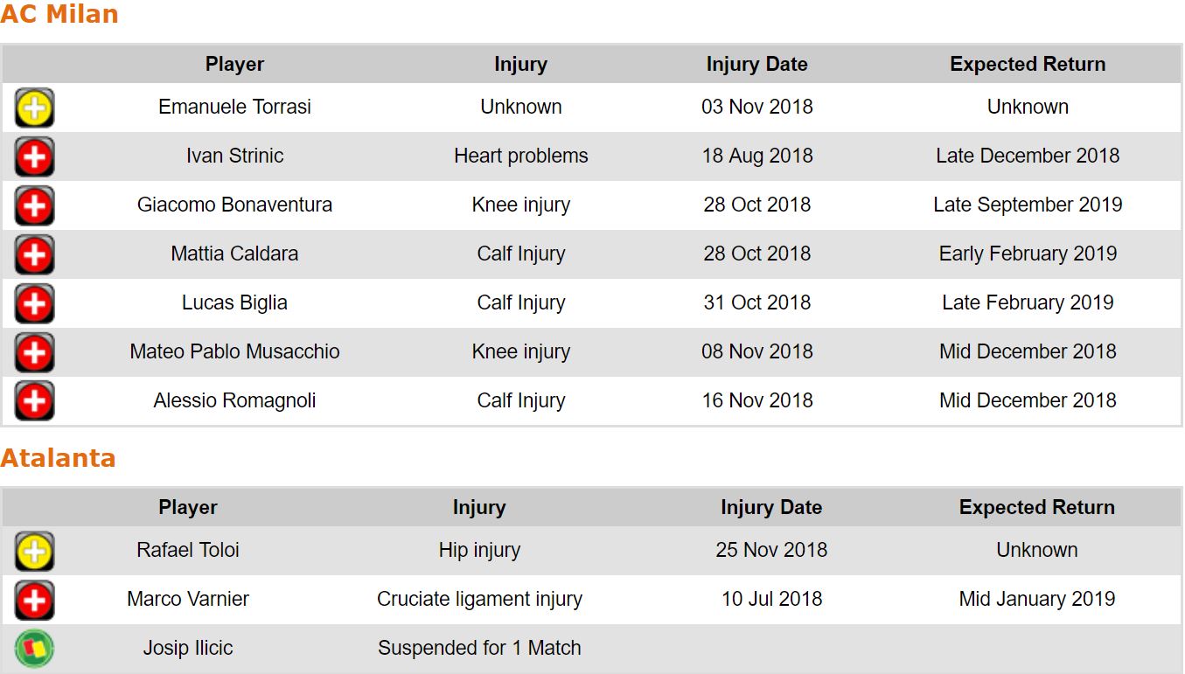The height and width of the screenshot is (674, 1185).
Task: Click Marco Varnier's Cruciate ligament injury text
Action: tap(479, 600)
